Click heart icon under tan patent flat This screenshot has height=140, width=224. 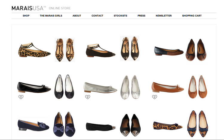point(154,97)
